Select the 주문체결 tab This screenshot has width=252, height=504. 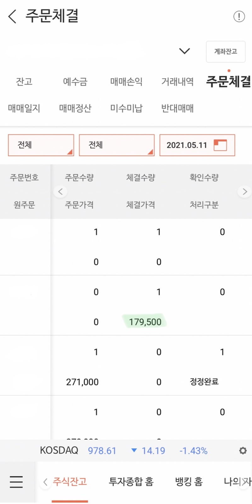coord(229,81)
